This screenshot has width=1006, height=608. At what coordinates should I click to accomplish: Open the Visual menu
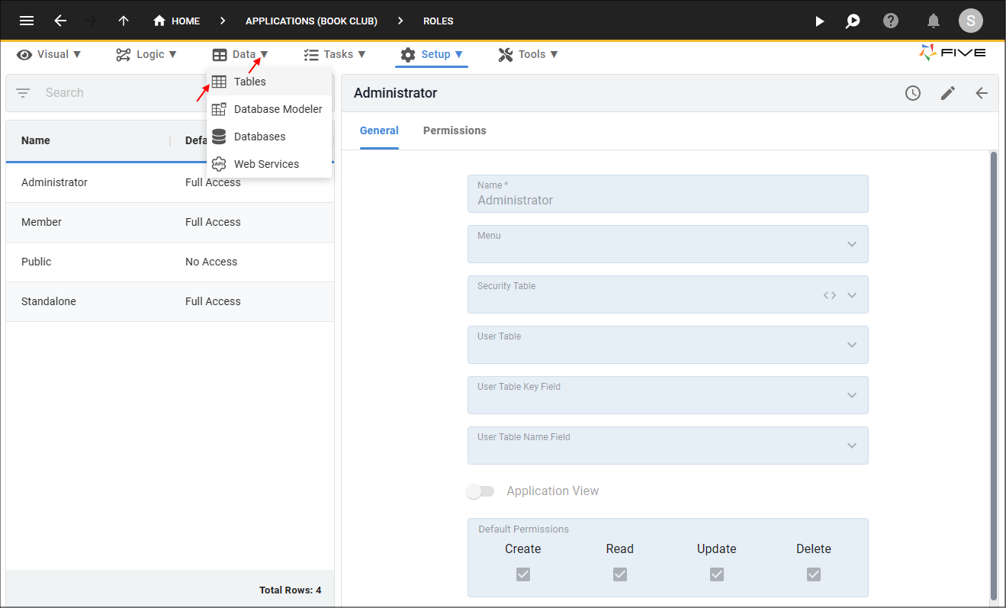click(49, 54)
